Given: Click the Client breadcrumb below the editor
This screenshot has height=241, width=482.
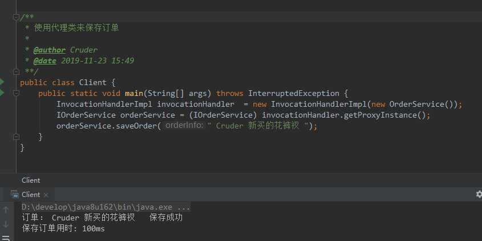Looking at the screenshot, I should pos(31,180).
